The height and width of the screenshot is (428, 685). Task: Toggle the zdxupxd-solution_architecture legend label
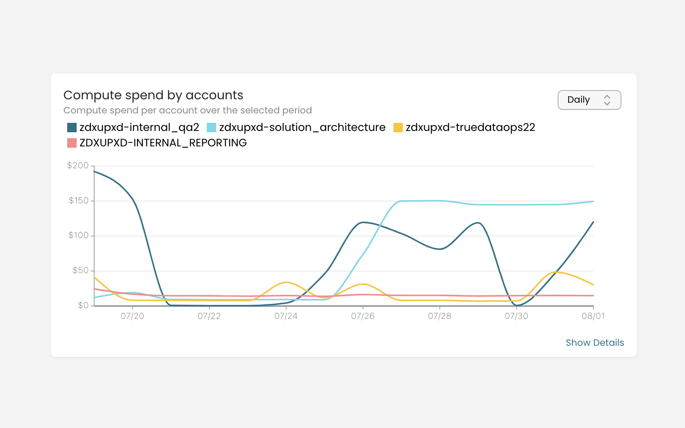(302, 128)
